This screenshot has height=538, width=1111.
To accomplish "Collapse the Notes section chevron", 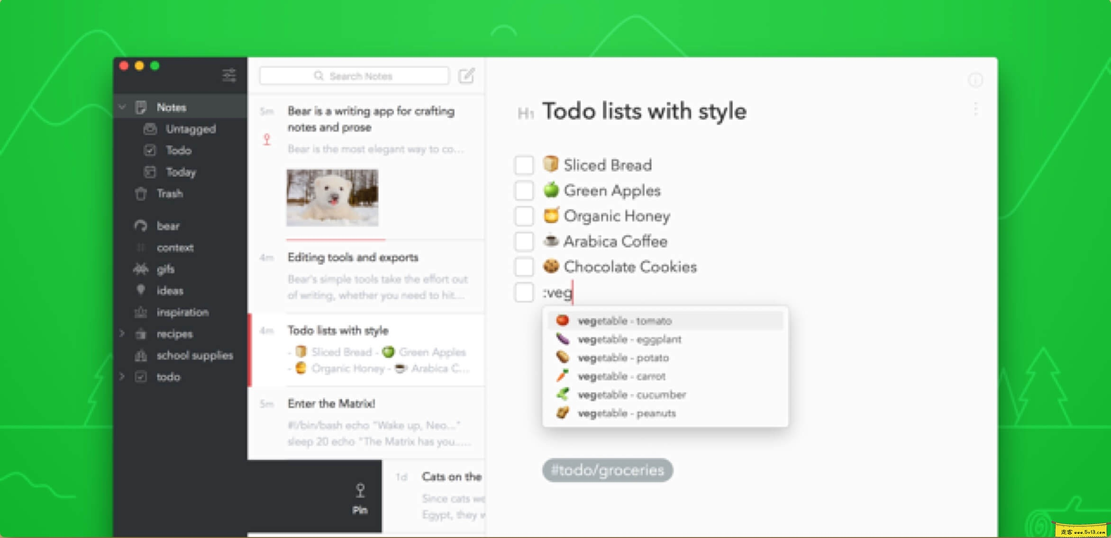I will point(122,107).
